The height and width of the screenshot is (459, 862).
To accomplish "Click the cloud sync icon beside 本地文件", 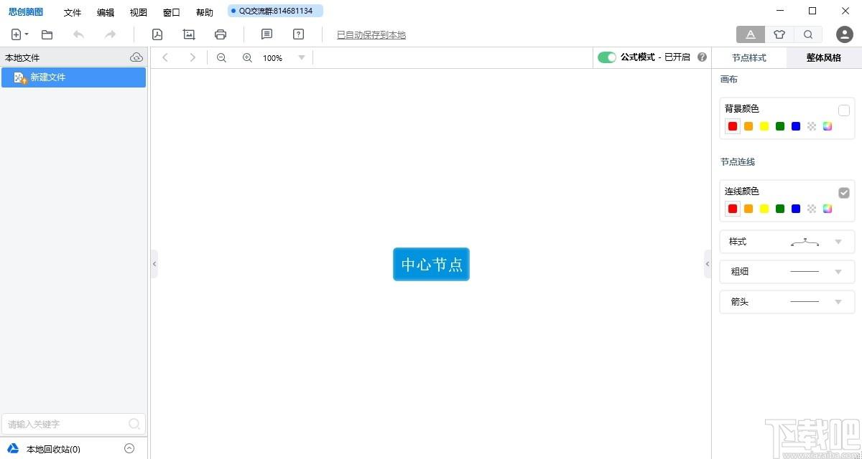I will (x=136, y=57).
